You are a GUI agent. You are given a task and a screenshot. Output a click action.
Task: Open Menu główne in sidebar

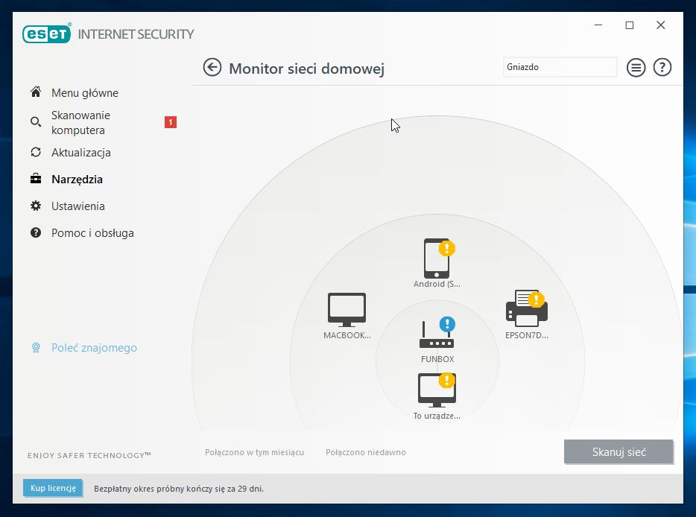pyautogui.click(x=85, y=93)
